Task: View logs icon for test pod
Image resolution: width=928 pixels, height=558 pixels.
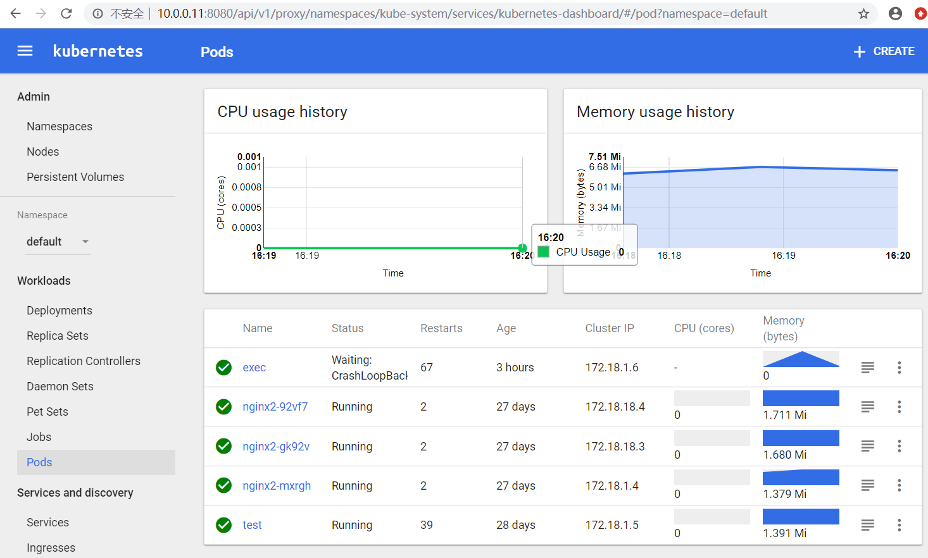Action: (868, 525)
